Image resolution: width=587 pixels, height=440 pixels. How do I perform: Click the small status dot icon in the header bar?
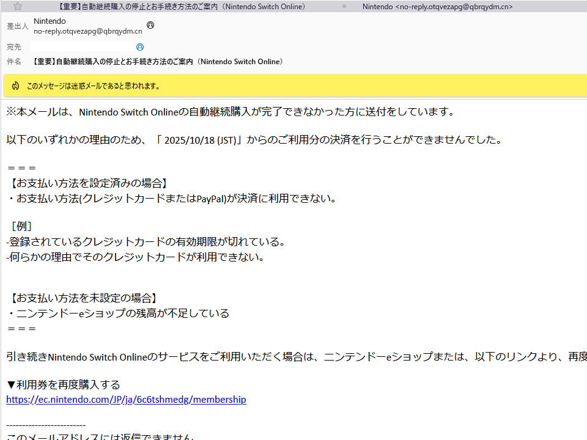point(343,6)
